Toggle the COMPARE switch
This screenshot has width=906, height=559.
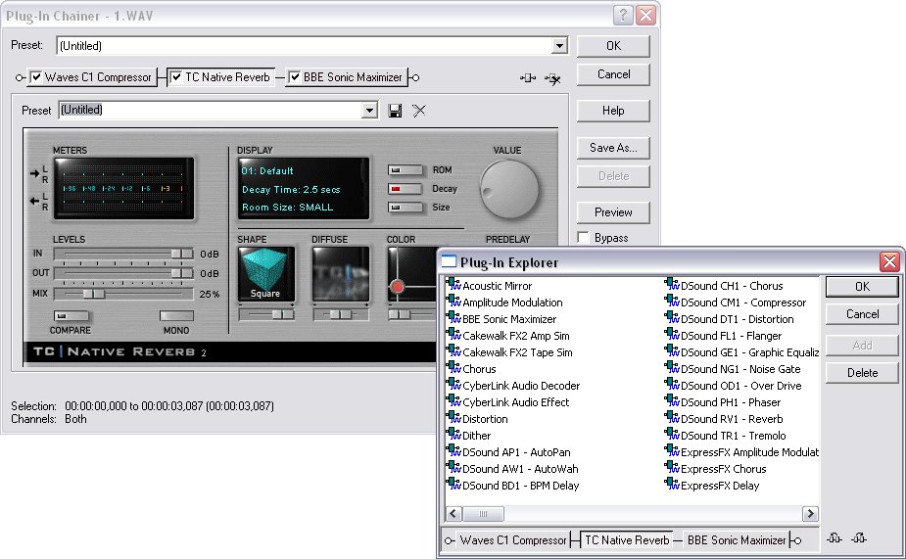pyautogui.click(x=72, y=316)
